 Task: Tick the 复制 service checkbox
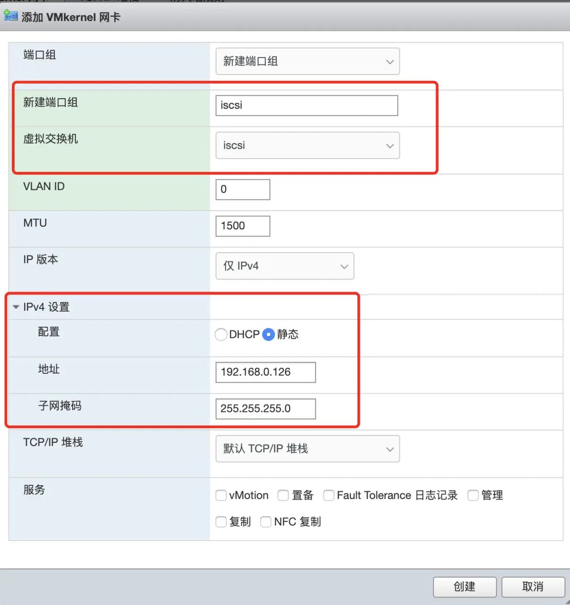coord(221,522)
